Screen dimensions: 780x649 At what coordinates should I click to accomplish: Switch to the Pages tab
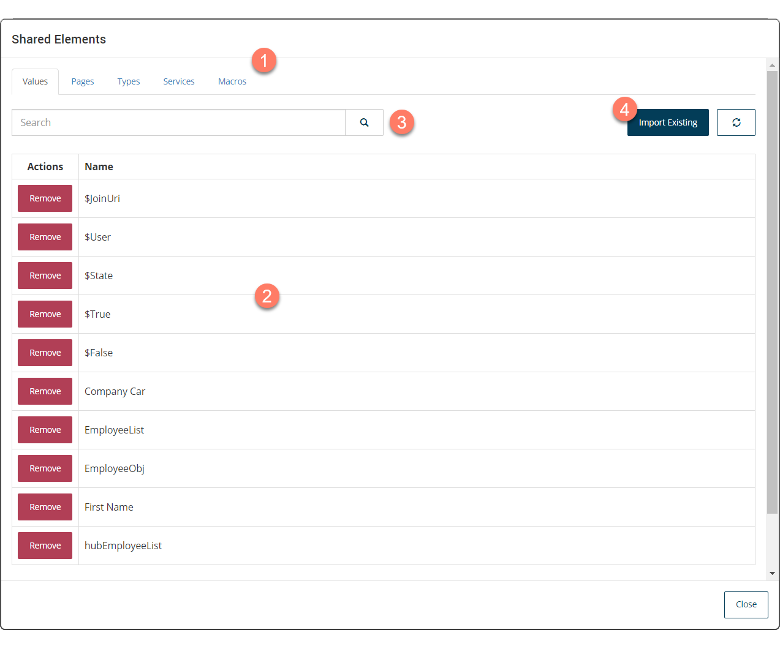(83, 81)
